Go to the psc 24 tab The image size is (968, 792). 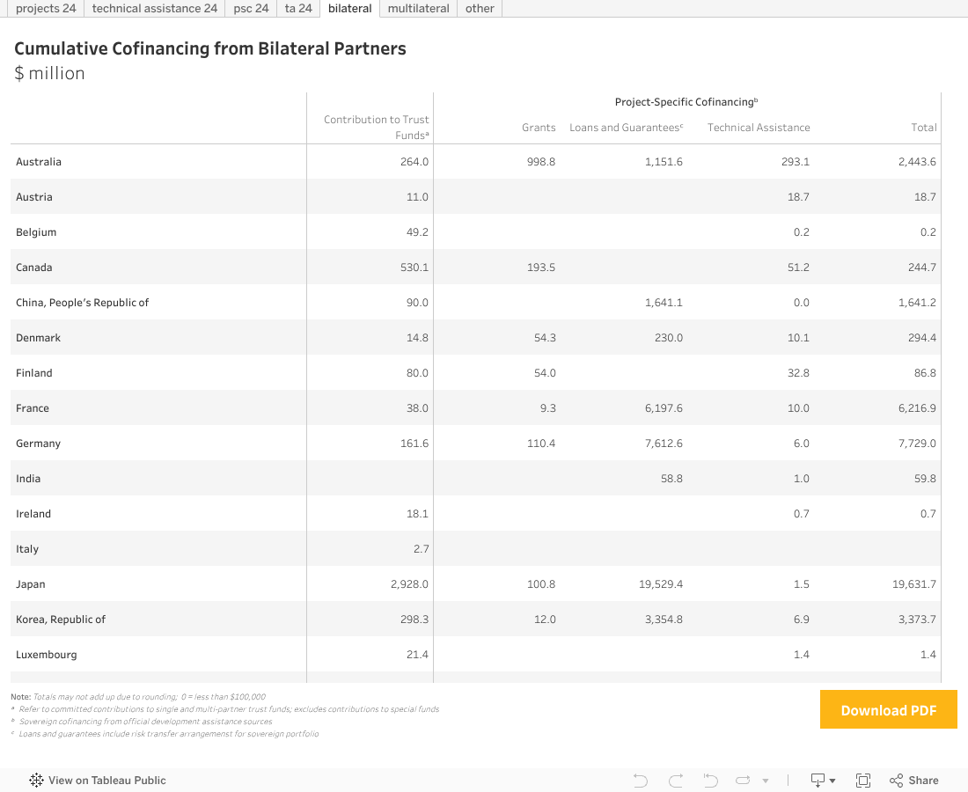click(x=251, y=9)
